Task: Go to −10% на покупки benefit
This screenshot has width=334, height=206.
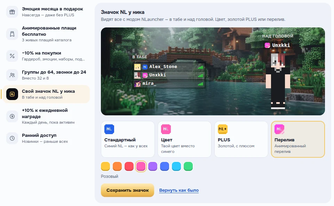Action: pos(46,56)
